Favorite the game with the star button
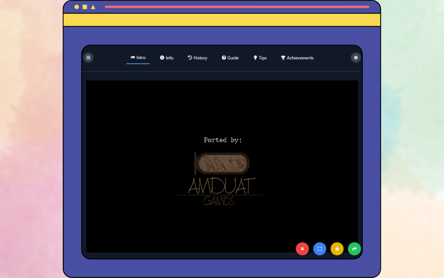This screenshot has height=278, width=444. pyautogui.click(x=337, y=249)
